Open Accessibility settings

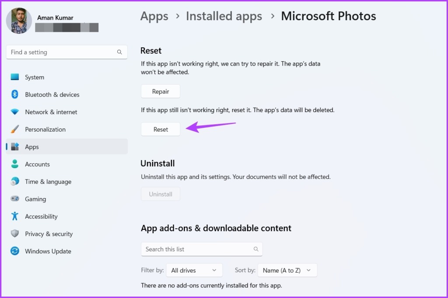15,216
